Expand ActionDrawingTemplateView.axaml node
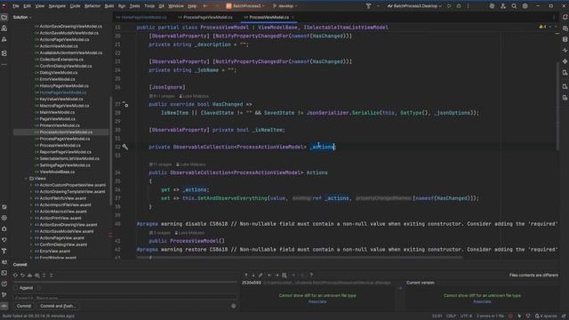The image size is (569, 320). pyautogui.click(x=31, y=192)
